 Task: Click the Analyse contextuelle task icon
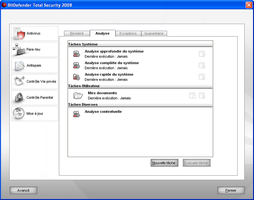click(x=77, y=114)
